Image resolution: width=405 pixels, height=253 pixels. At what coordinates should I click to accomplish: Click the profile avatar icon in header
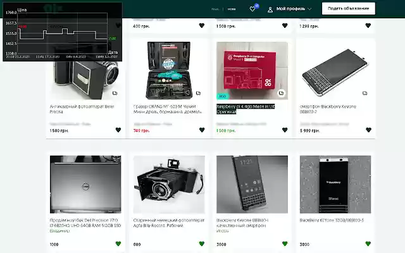pos(270,9)
